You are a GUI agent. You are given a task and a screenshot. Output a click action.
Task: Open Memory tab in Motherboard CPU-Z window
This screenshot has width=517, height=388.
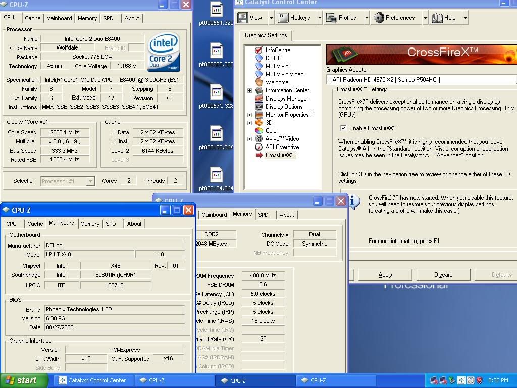coord(90,224)
